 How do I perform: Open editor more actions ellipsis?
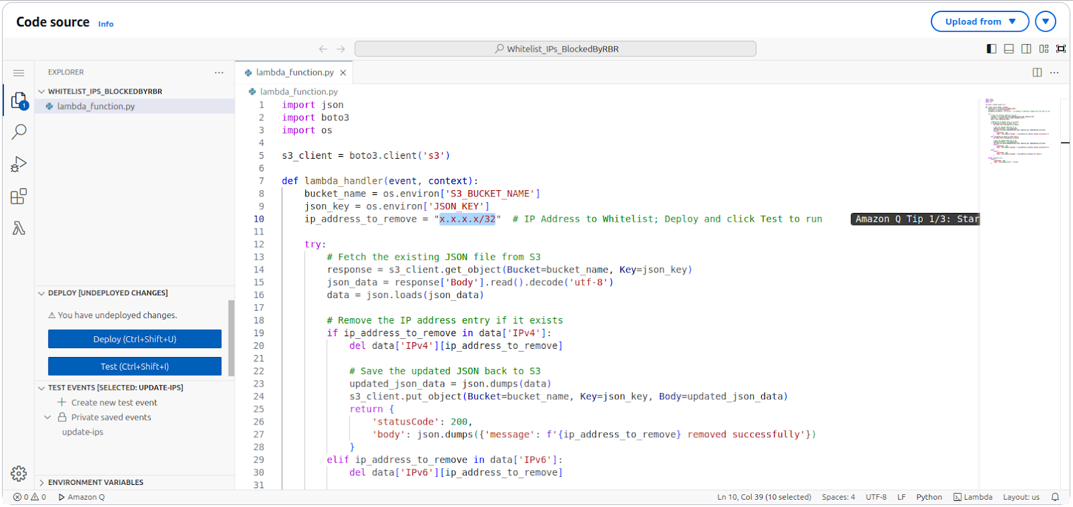1055,72
